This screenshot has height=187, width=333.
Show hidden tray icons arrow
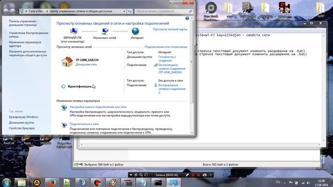tap(285, 183)
